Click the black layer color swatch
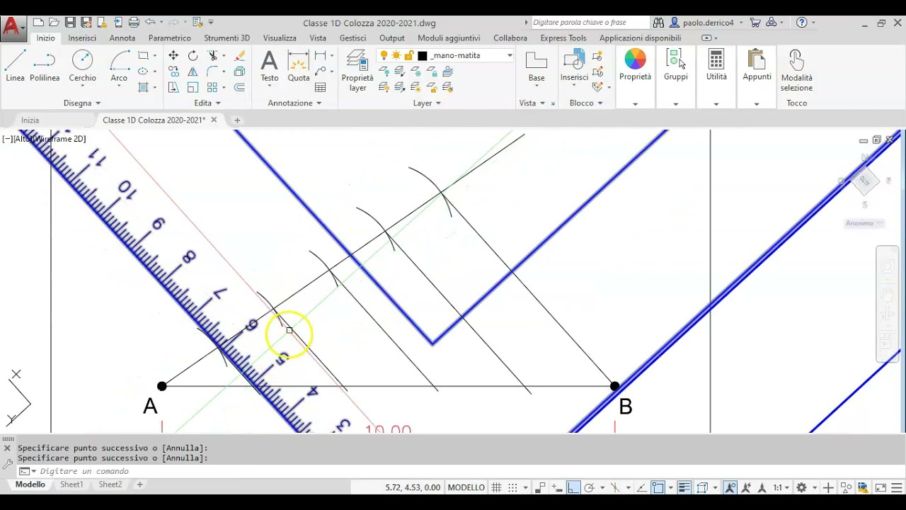This screenshot has height=510, width=906. [423, 55]
